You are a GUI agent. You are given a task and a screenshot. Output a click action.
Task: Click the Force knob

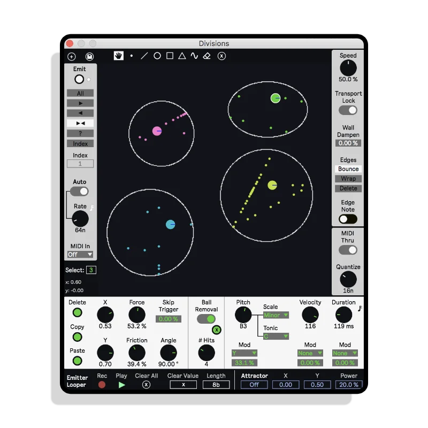point(137,315)
